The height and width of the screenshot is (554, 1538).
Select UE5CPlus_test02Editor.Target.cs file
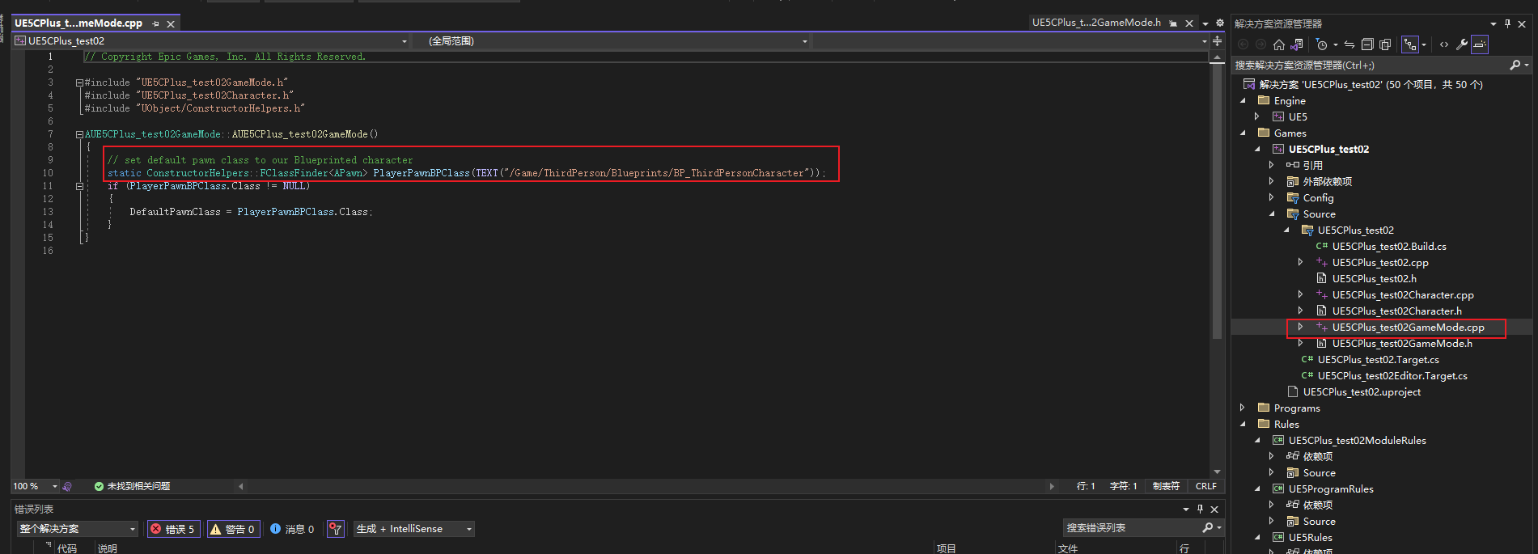click(1392, 375)
